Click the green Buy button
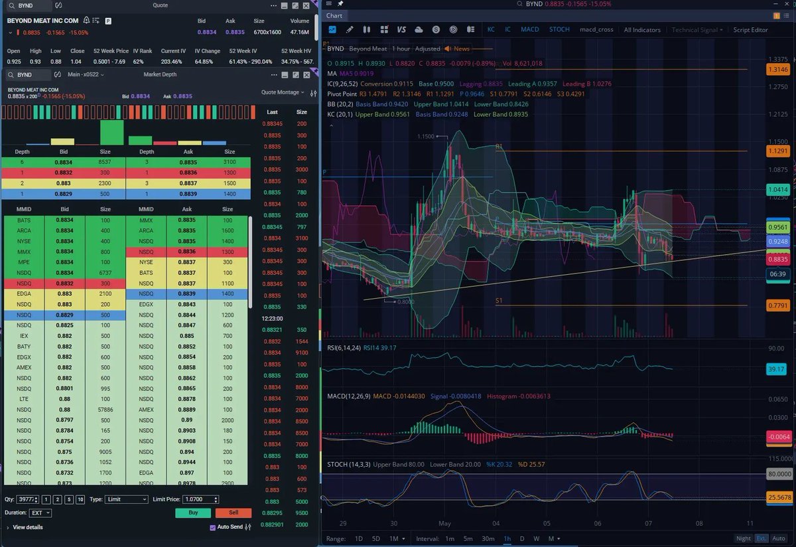This screenshot has width=796, height=547. click(193, 513)
